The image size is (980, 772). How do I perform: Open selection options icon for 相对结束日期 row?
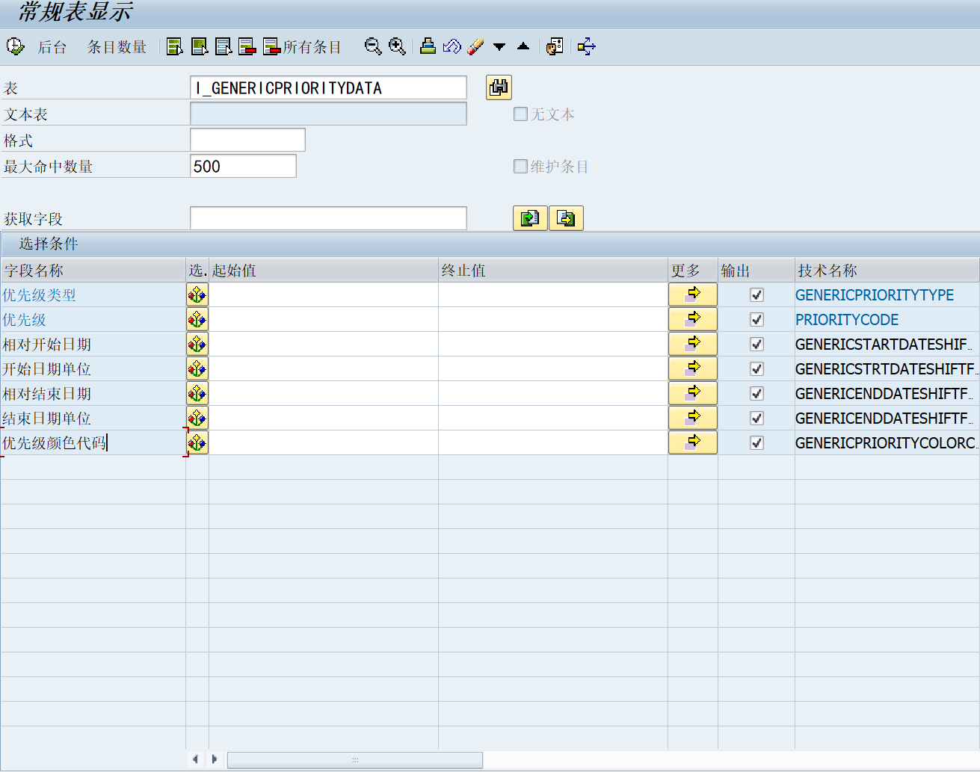pyautogui.click(x=197, y=393)
